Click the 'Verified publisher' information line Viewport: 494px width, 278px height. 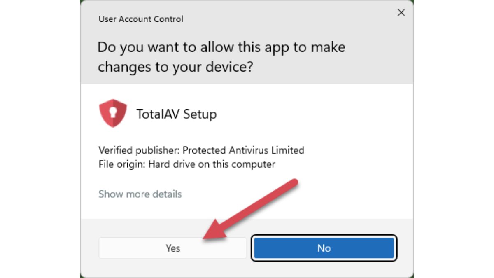pyautogui.click(x=201, y=150)
